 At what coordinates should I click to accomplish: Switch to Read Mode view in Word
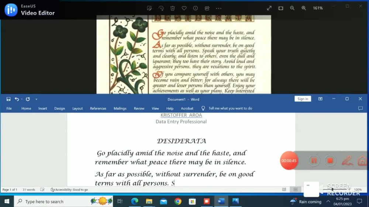pyautogui.click(x=284, y=189)
